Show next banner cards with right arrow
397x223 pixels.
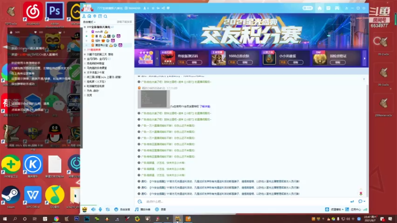pyautogui.click(x=365, y=58)
